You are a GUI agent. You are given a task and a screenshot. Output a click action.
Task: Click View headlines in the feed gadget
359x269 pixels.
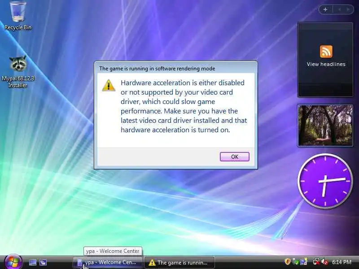pos(326,64)
